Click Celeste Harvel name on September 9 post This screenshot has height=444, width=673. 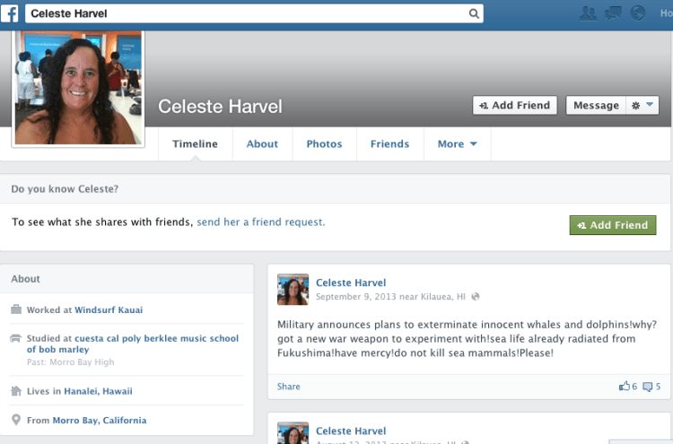pyautogui.click(x=351, y=283)
